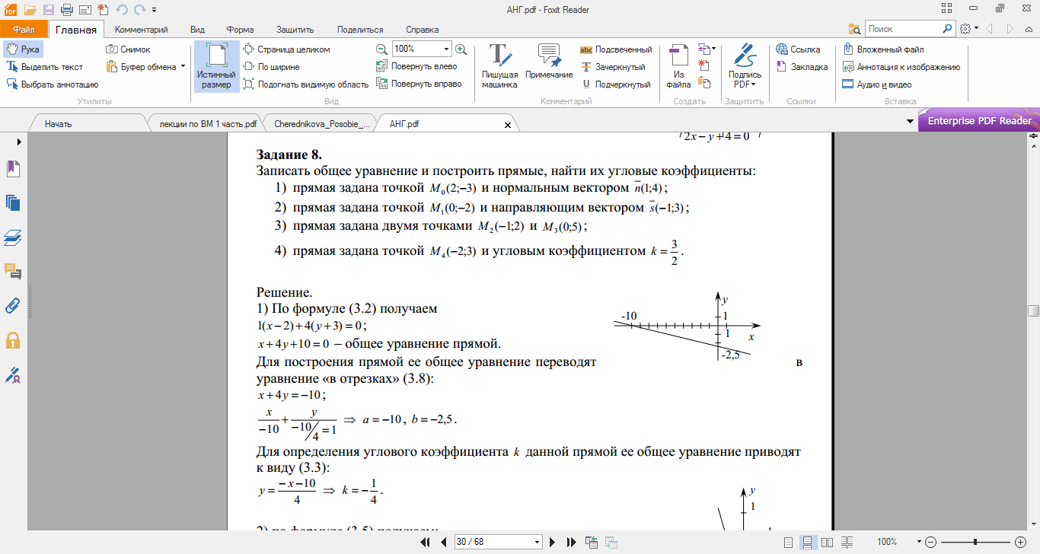1040x554 pixels.
Task: Redo the last action
Action: 139,10
